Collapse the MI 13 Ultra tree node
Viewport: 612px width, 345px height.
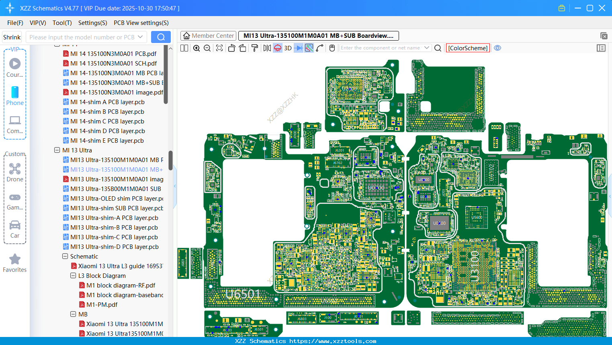57,150
